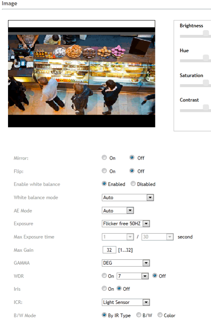Turn Iris on
This screenshot has height=322, width=211.
[104, 288]
